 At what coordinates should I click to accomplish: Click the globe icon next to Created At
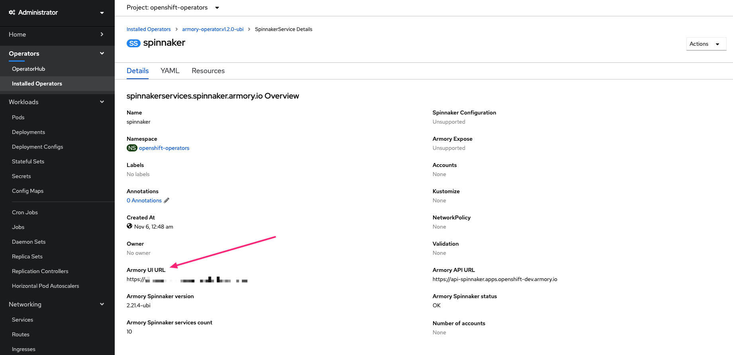[129, 226]
